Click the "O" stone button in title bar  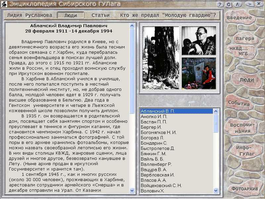(229, 5)
